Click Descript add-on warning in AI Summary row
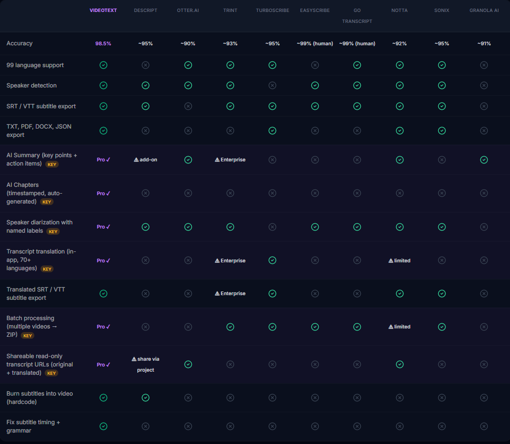Screen dimensions: 510x444 [x=146, y=160]
